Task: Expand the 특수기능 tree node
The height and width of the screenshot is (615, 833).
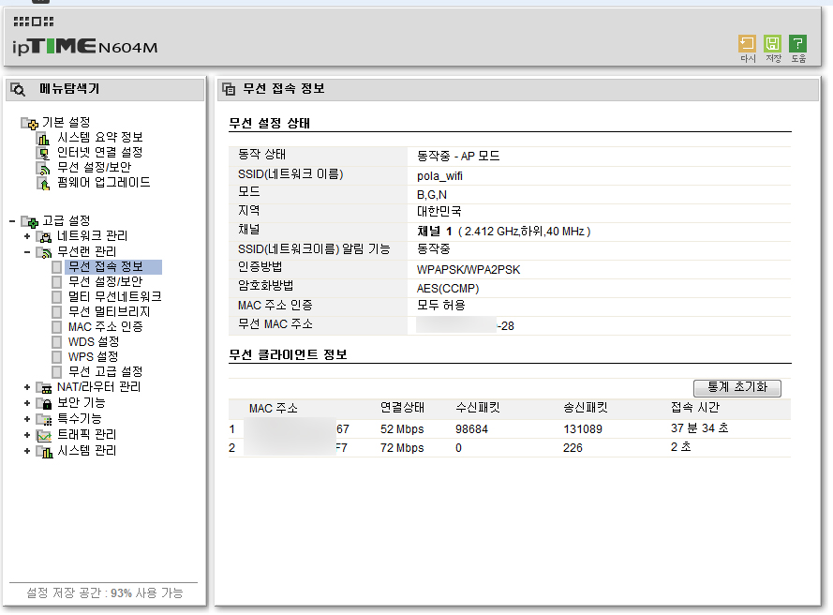Action: (x=27, y=419)
